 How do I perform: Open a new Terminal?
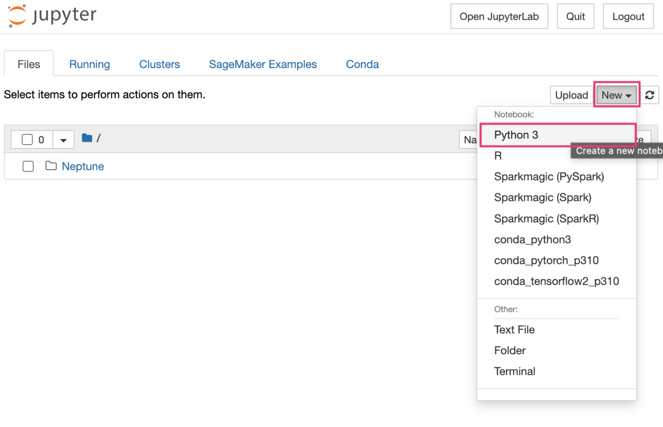(x=557, y=371)
